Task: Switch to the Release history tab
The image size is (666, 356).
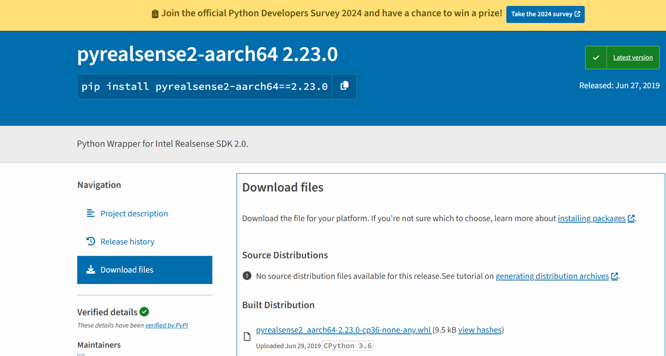Action: [127, 241]
